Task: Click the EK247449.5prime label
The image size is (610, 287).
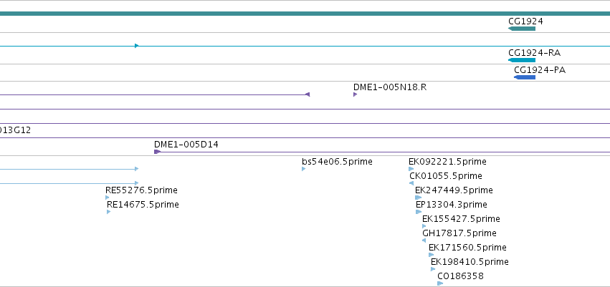Action: (x=454, y=190)
